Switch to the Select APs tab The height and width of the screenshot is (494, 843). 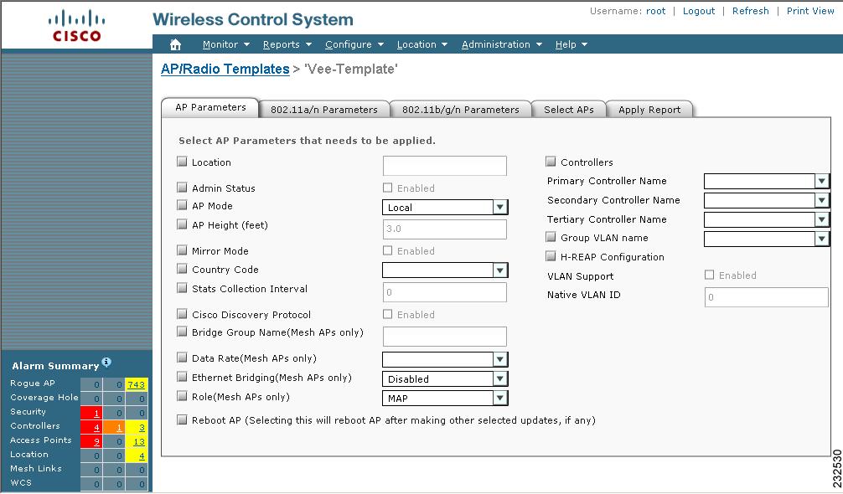coord(569,110)
